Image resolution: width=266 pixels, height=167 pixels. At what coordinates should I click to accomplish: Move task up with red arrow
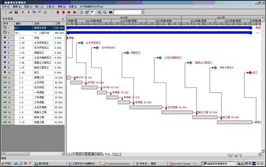pyautogui.click(x=58, y=12)
